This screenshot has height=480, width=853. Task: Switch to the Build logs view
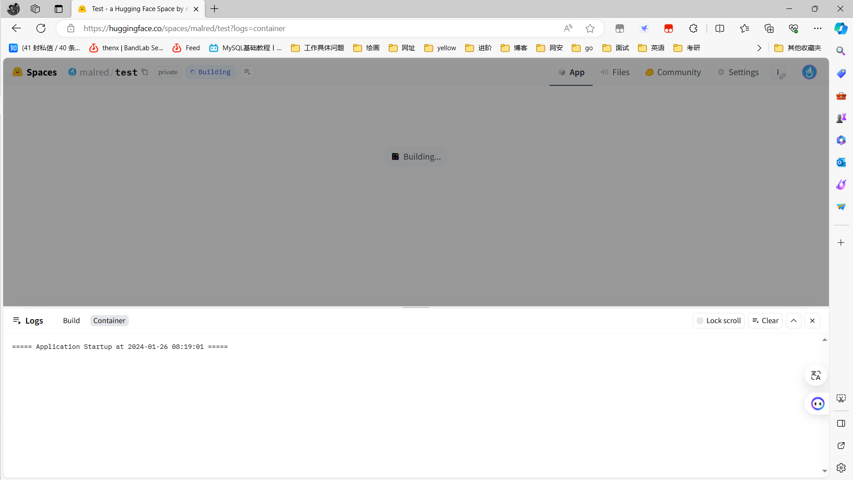(72, 320)
